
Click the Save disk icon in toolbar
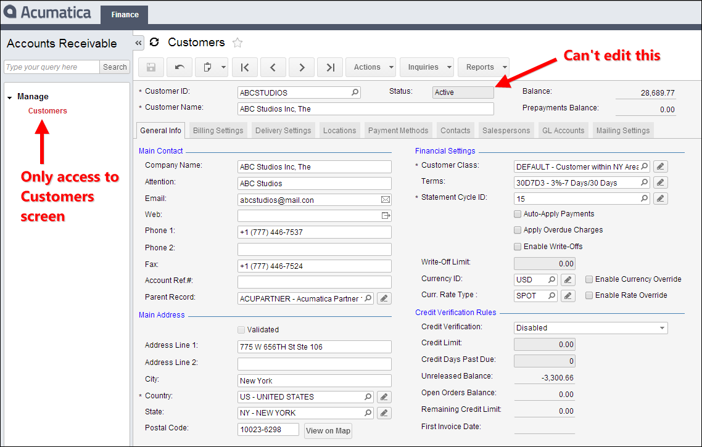click(x=152, y=67)
